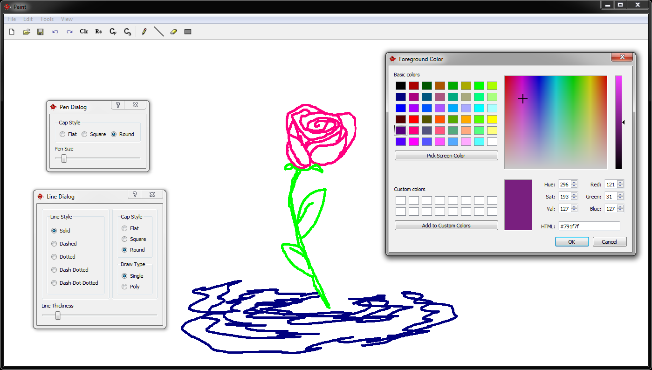Click the Pick Screen Color button
This screenshot has width=652, height=370.
point(446,155)
